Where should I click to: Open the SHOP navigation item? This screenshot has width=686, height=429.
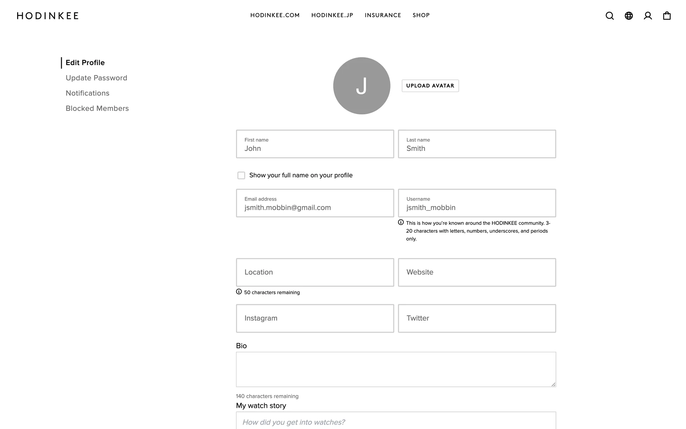[x=421, y=15]
